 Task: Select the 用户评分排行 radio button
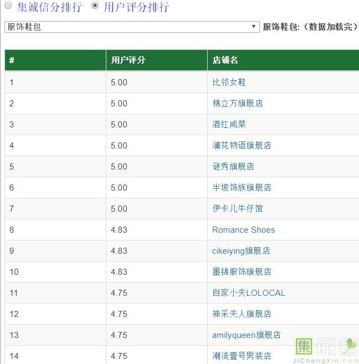coord(95,7)
